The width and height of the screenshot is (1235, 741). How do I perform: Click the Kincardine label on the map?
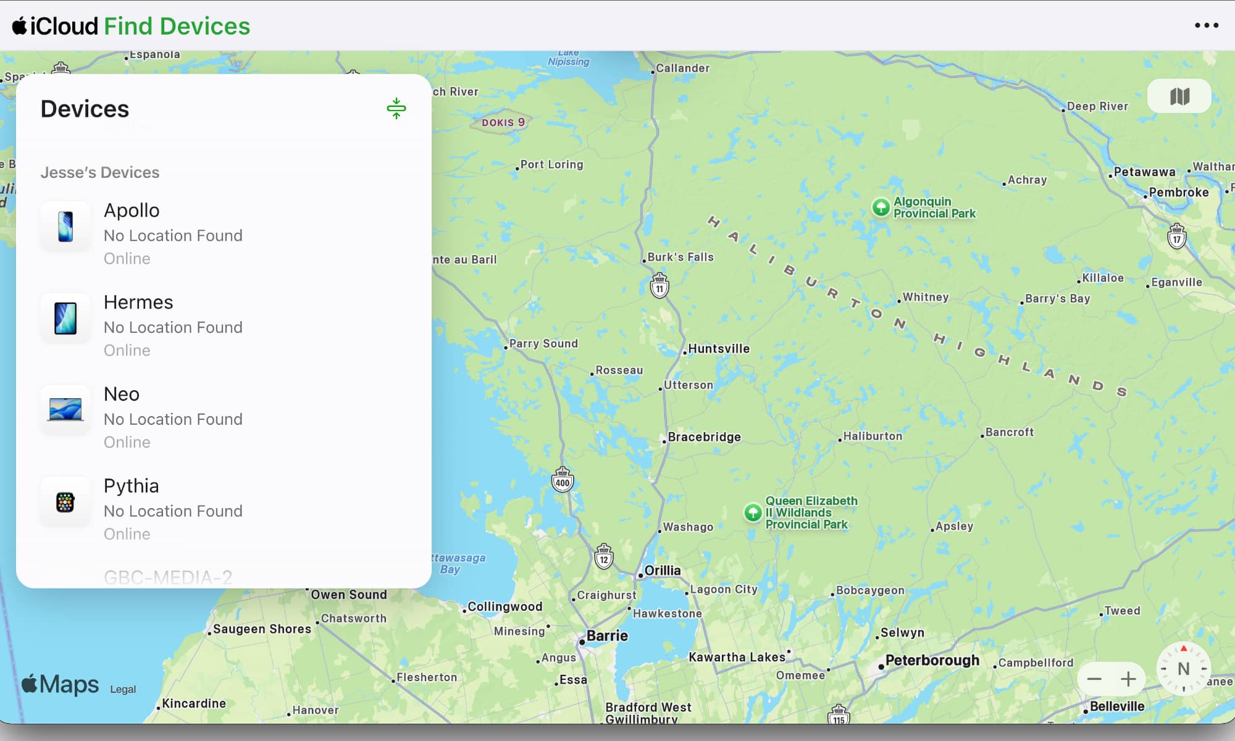[194, 703]
